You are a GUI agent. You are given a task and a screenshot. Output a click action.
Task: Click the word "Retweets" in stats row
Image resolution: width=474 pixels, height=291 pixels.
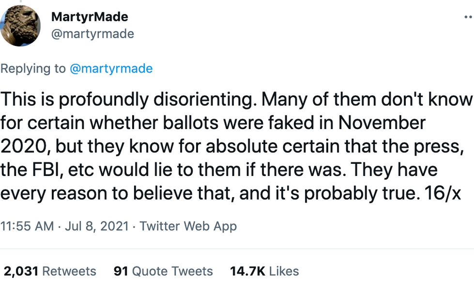69,271
